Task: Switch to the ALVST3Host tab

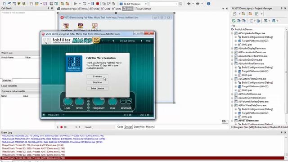Action: click(143, 9)
